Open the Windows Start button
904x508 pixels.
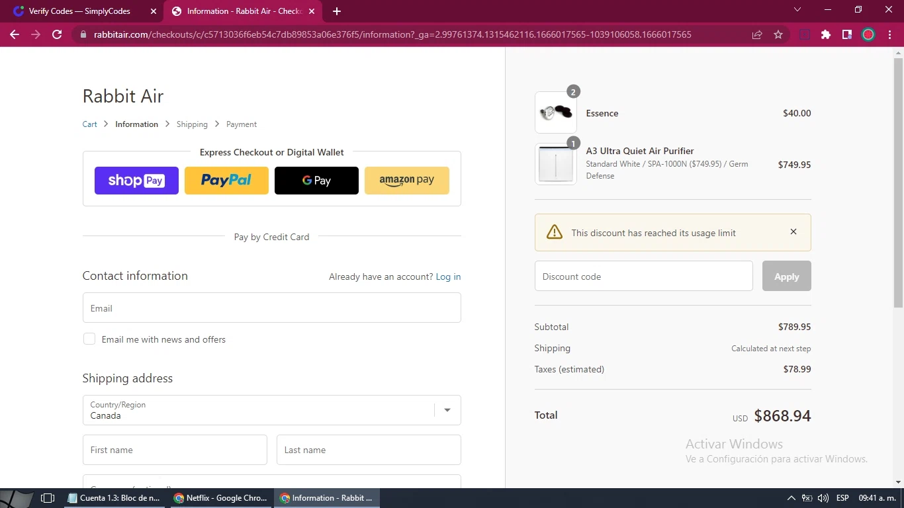click(17, 498)
